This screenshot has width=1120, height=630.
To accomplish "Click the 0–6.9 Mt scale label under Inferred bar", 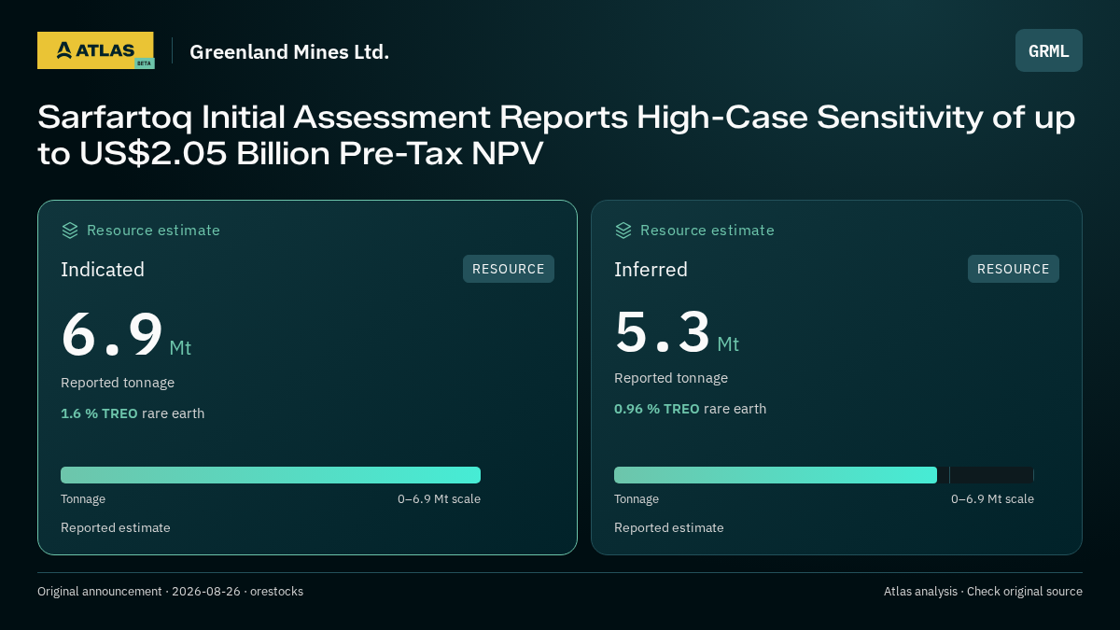I will (992, 499).
